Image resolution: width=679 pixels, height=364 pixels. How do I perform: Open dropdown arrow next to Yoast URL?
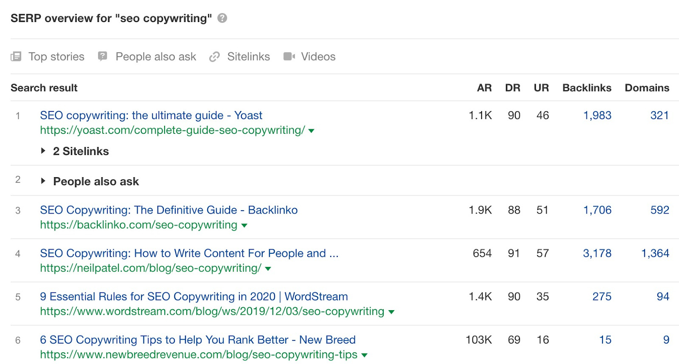pyautogui.click(x=311, y=131)
